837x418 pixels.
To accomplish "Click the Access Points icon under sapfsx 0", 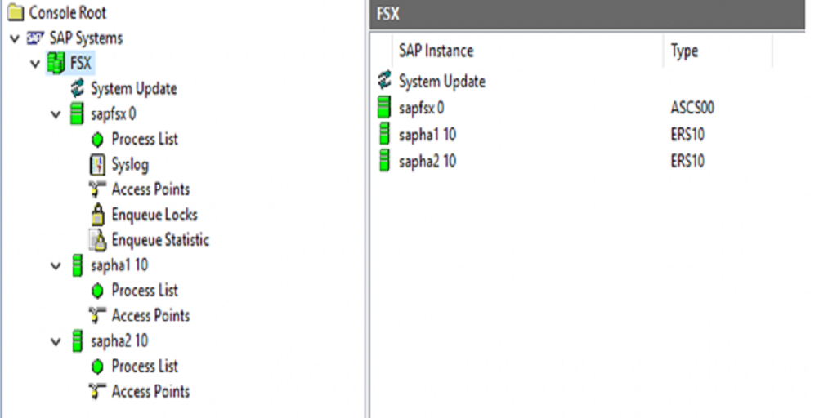I will (97, 189).
